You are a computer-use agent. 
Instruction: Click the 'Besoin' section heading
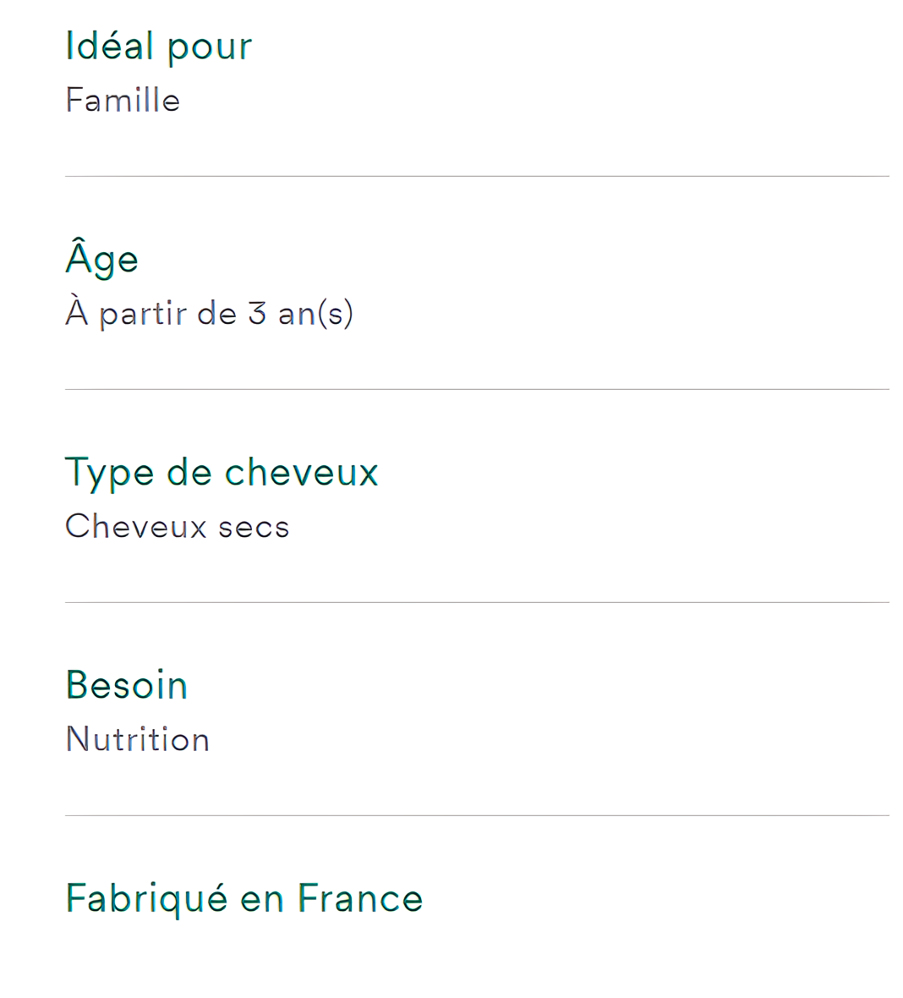pyautogui.click(x=127, y=685)
